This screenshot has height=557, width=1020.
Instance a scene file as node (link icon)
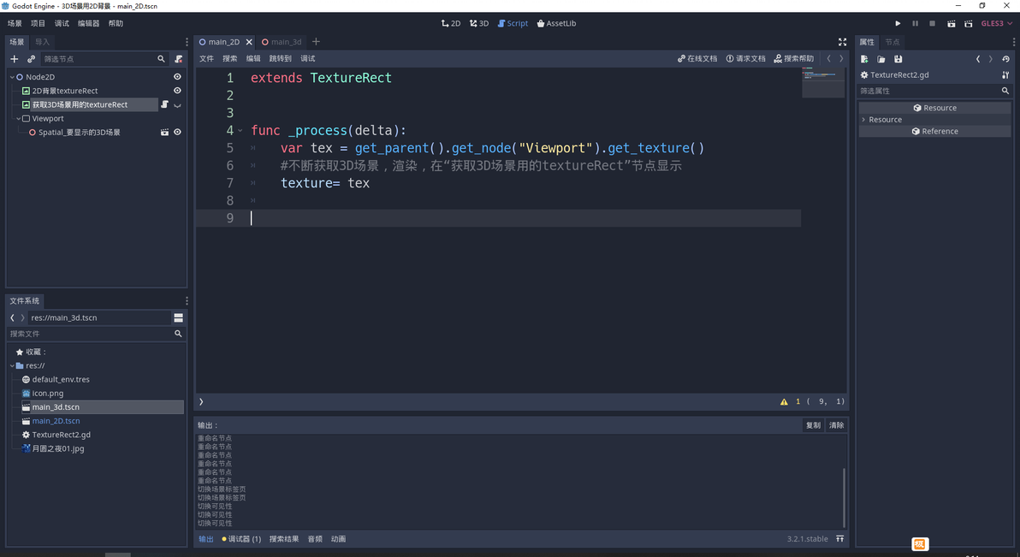point(31,58)
